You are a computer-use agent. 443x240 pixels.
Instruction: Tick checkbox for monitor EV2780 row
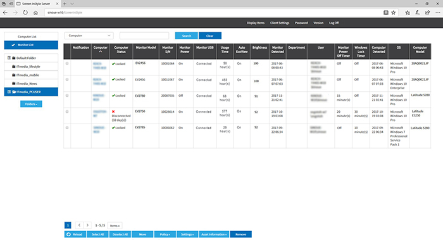point(67,96)
